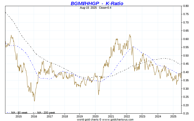
Task: Click the 2018 x-axis label
Action: coord(65,116)
